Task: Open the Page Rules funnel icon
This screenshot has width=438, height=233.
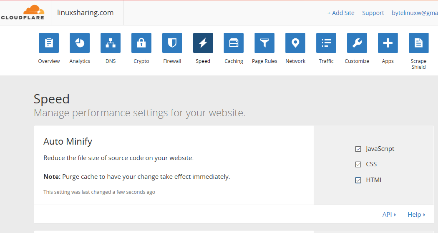Action: click(264, 43)
